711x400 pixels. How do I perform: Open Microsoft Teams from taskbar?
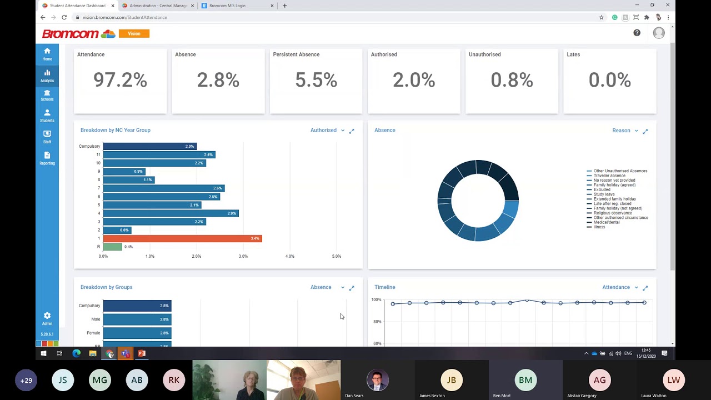pos(126,353)
